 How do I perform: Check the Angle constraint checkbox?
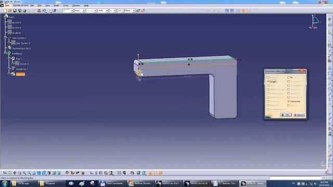[268, 85]
